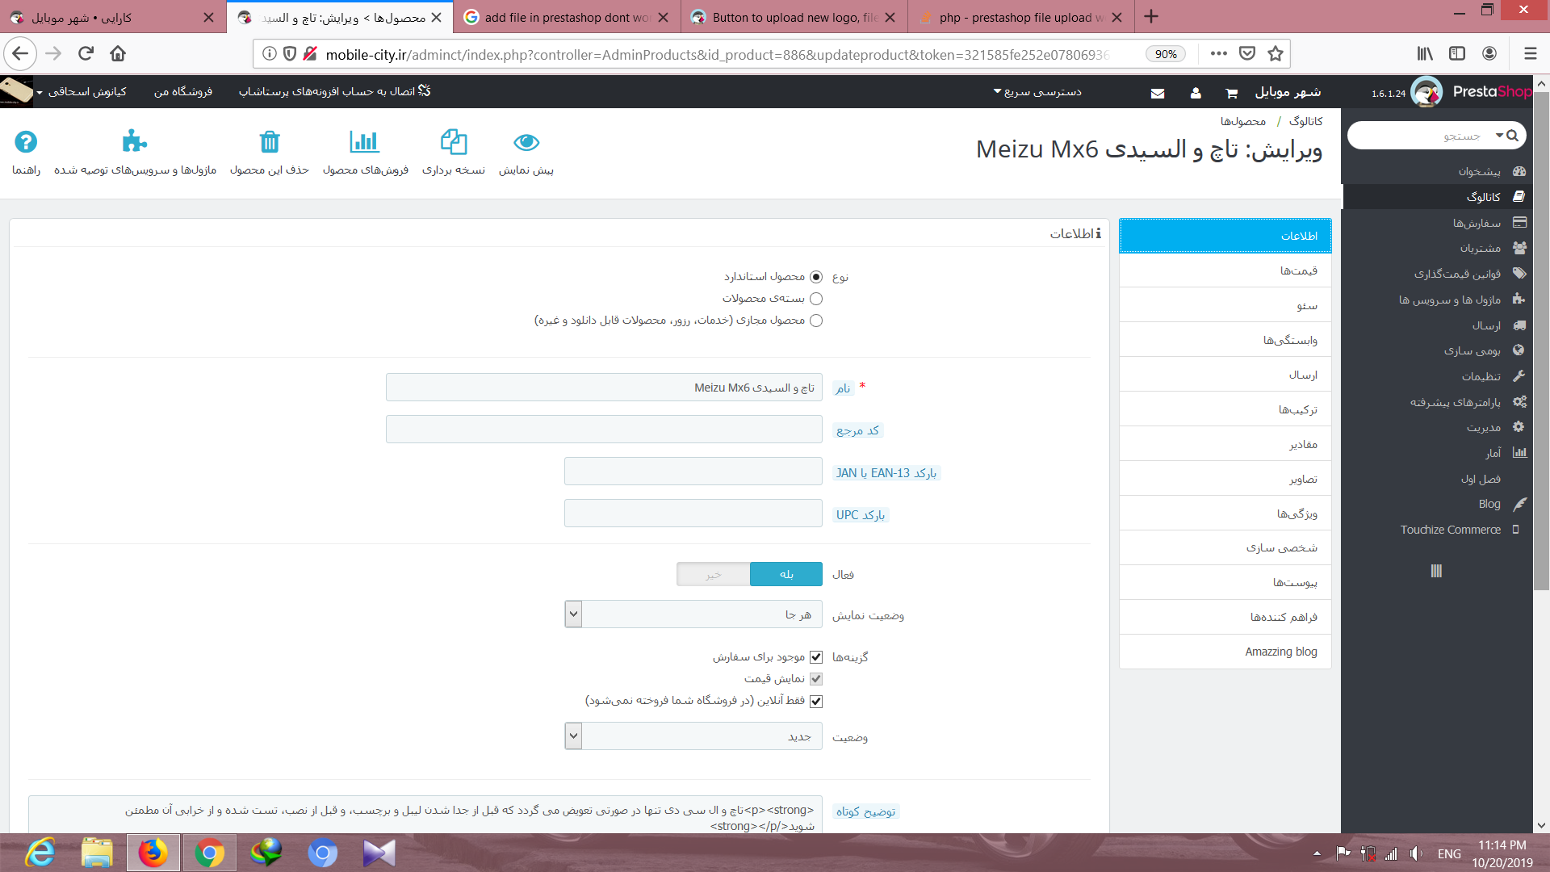This screenshot has width=1550, height=872.
Task: Click My shop (فروشگاه من) link
Action: 183,92
